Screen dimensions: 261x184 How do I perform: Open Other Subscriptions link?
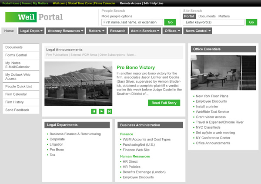(112, 55)
